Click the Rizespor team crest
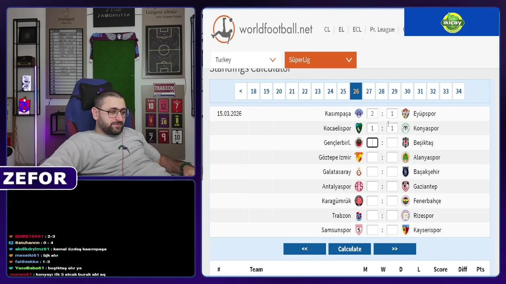The width and height of the screenshot is (506, 284). coord(406,216)
